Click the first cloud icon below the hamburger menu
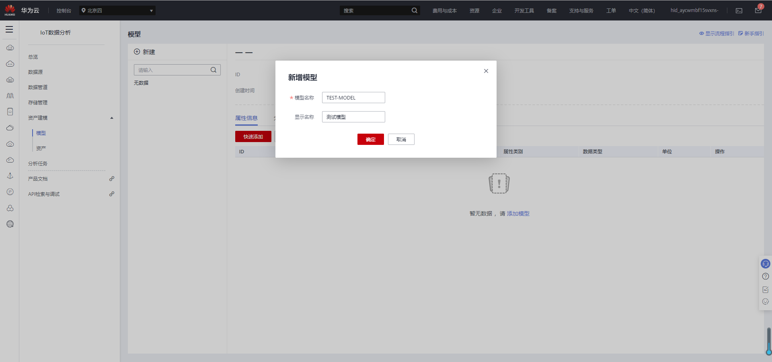772x362 pixels. point(10,48)
